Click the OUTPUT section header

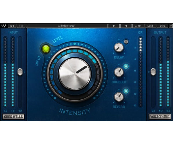point(160,32)
